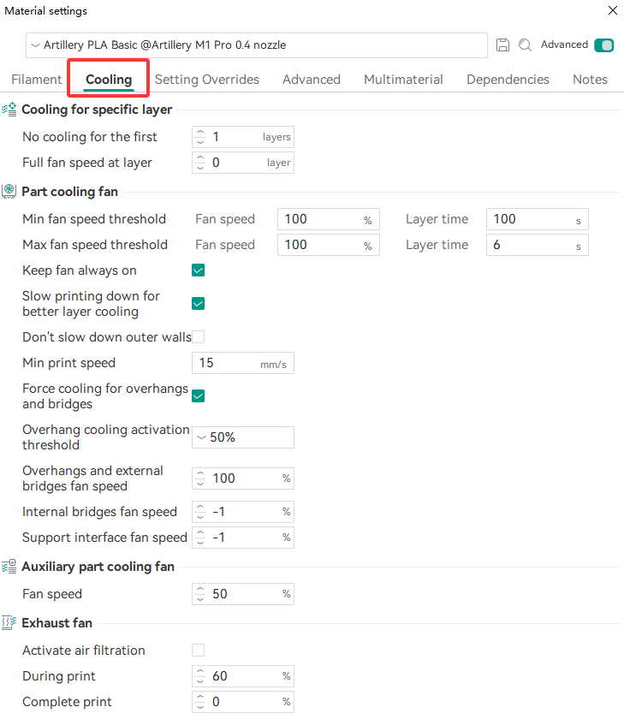Click the Cooling for specific layer section icon
Viewport: 624px width, 725px height.
point(9,110)
